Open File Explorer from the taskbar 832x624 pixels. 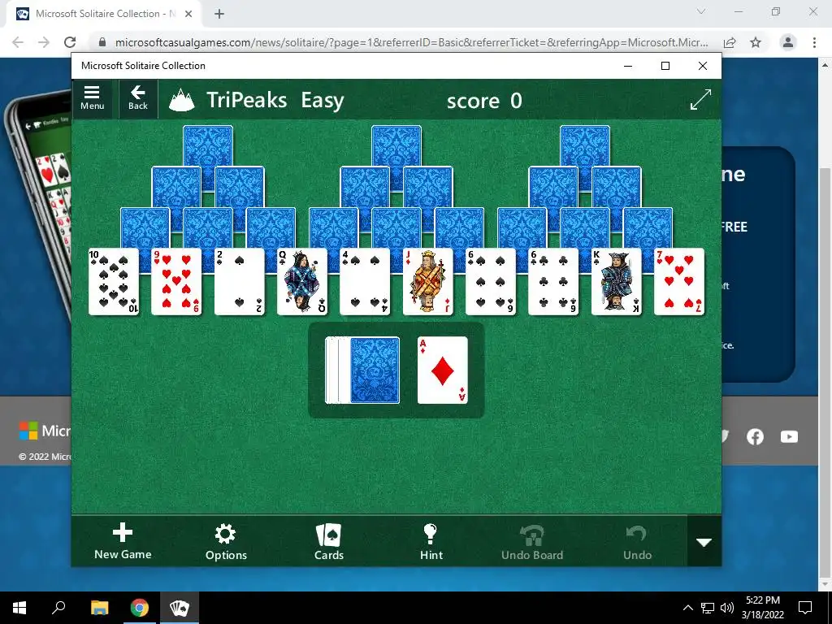99,608
